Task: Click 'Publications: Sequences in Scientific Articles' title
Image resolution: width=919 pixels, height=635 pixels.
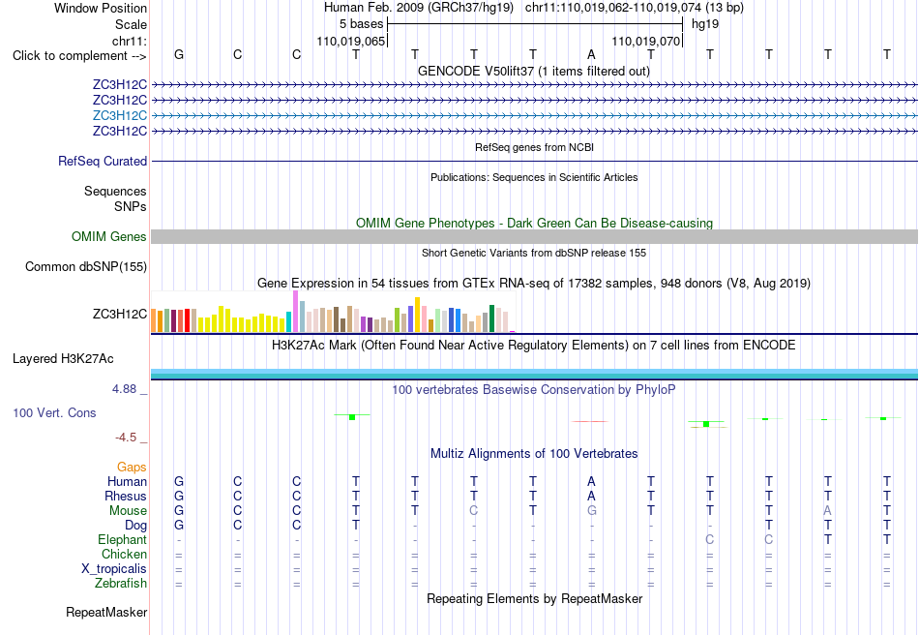Action: tap(534, 177)
